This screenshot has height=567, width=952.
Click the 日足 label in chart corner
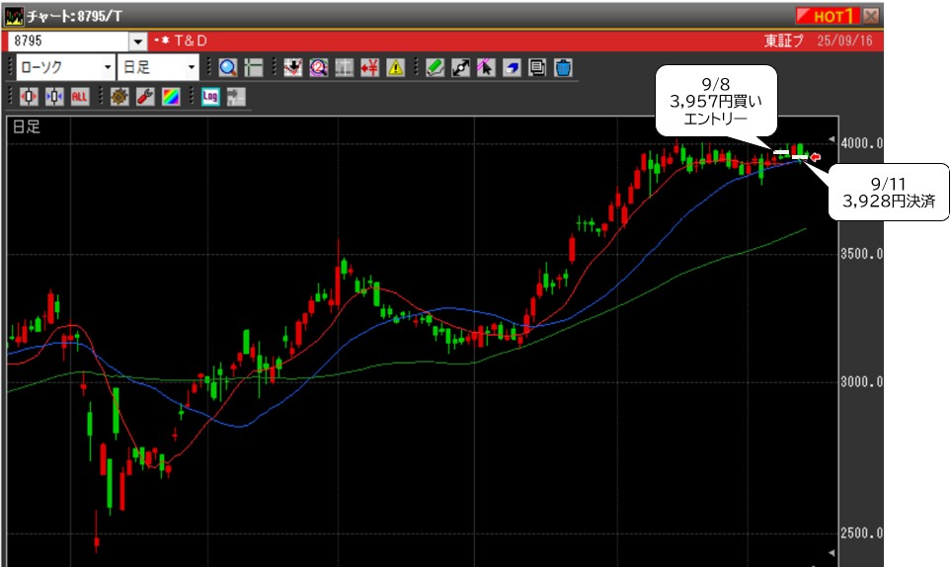[26, 126]
